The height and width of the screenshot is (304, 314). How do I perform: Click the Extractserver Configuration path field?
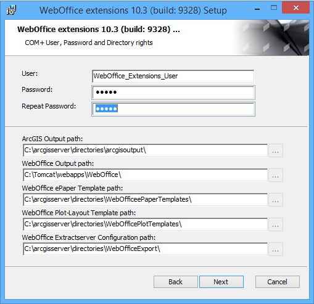tap(145, 249)
